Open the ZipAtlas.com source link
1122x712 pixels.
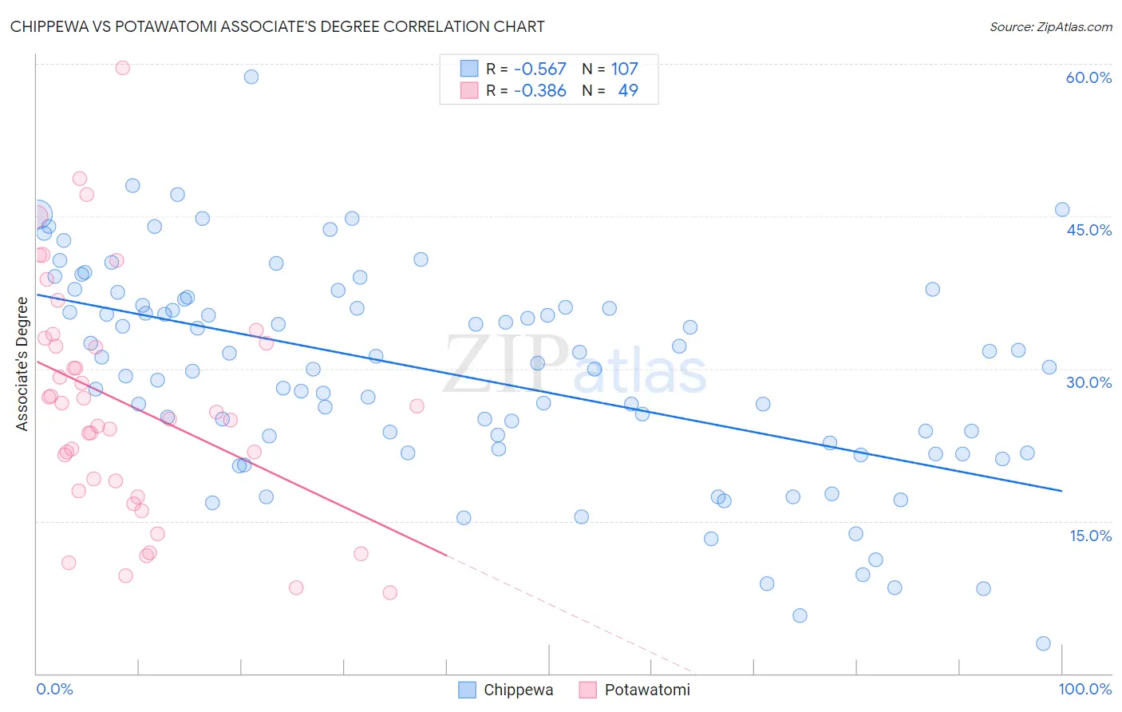[x=1051, y=26]
